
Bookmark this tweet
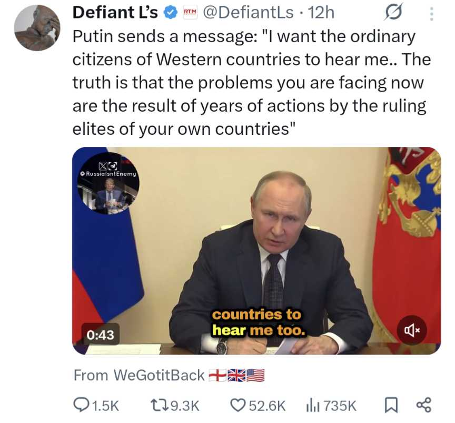[x=391, y=405]
